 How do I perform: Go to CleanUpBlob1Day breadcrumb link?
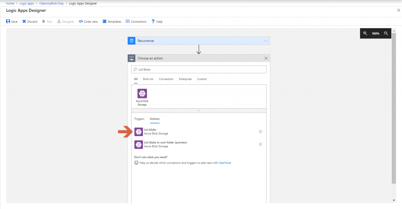pyautogui.click(x=51, y=4)
